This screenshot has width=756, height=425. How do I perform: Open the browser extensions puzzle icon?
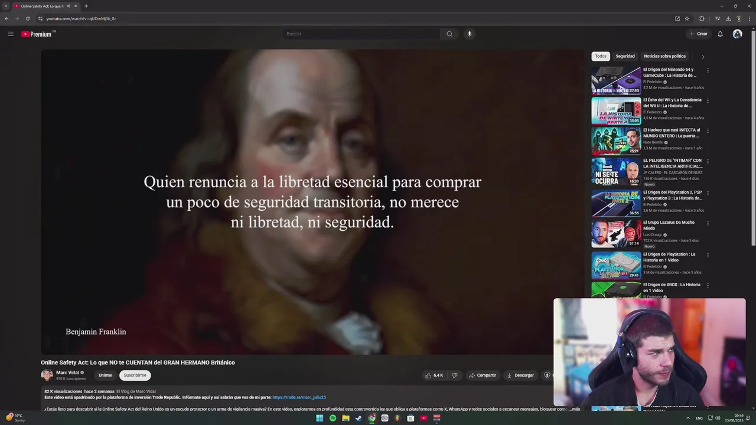[702, 18]
